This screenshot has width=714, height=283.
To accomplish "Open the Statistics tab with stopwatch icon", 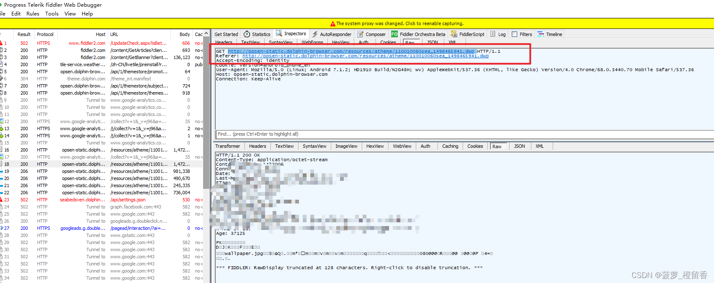I will 257,34.
